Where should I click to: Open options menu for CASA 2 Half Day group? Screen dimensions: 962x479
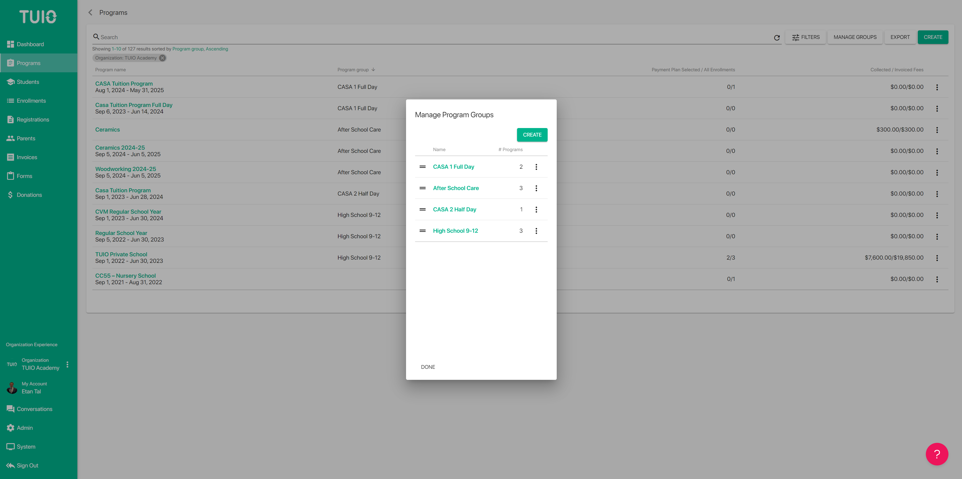pos(536,209)
